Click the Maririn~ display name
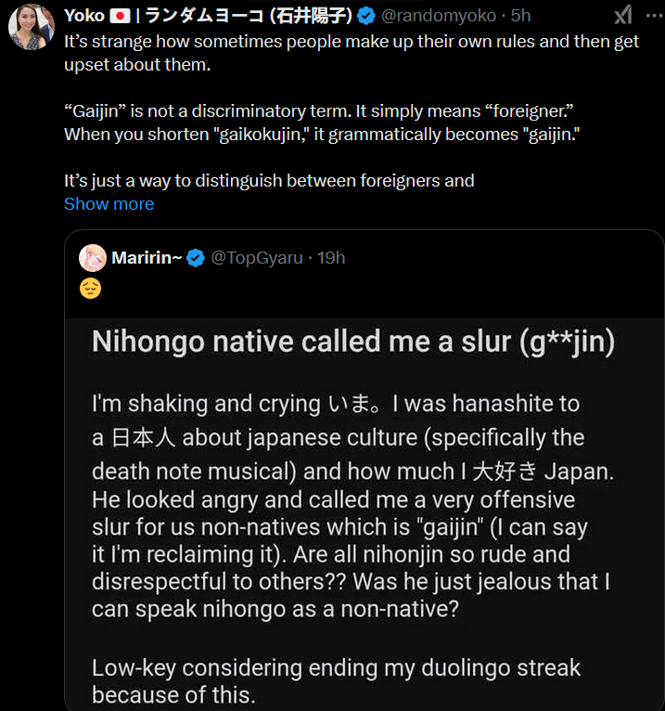 click(146, 258)
